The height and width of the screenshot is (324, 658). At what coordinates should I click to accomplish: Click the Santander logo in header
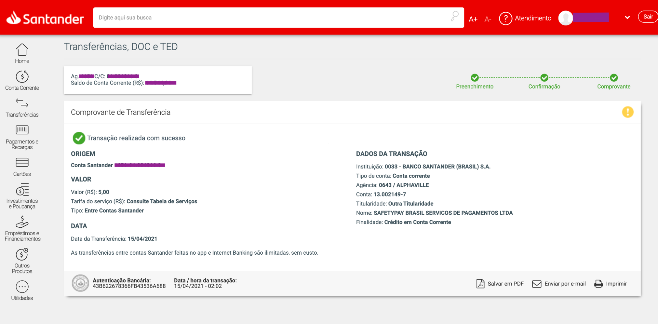point(45,18)
